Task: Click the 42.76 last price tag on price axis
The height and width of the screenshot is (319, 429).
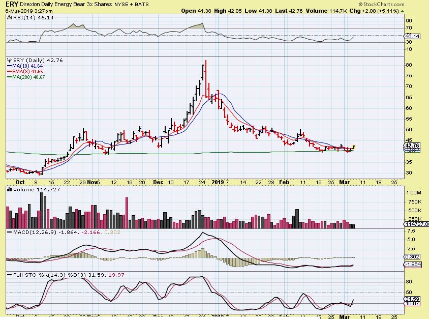Action: [412, 146]
